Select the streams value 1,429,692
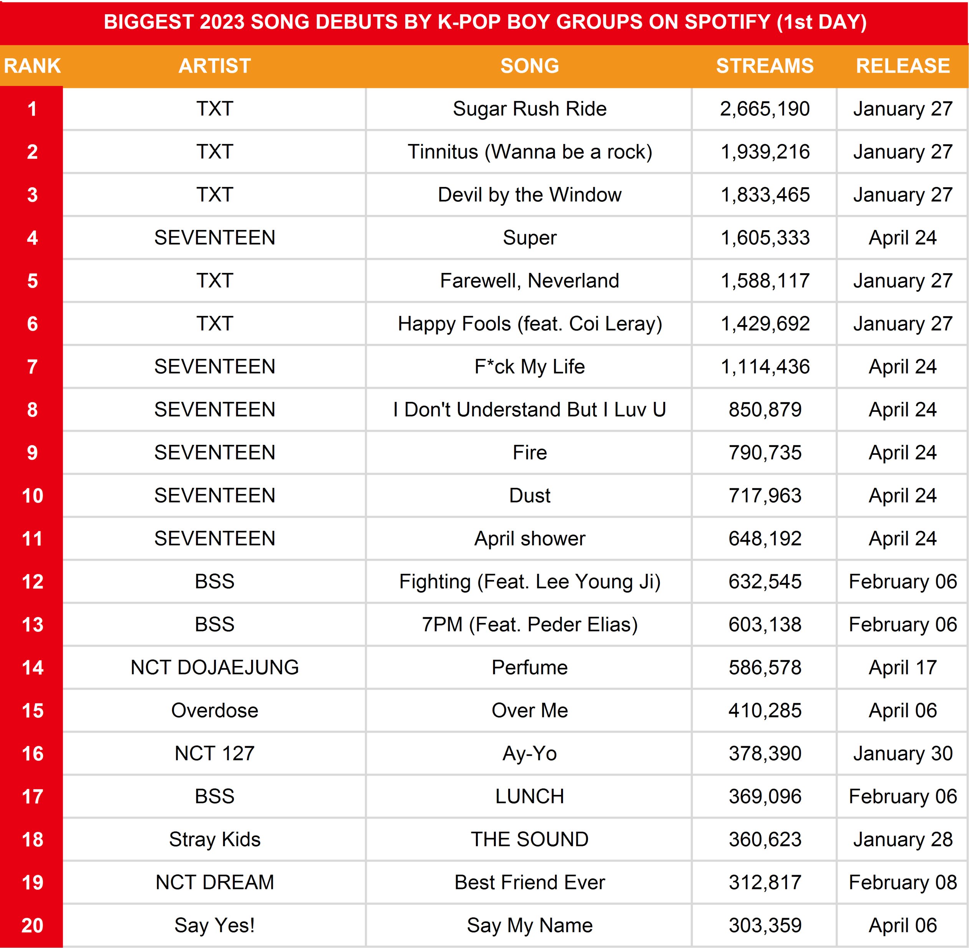969x948 pixels. click(x=765, y=324)
